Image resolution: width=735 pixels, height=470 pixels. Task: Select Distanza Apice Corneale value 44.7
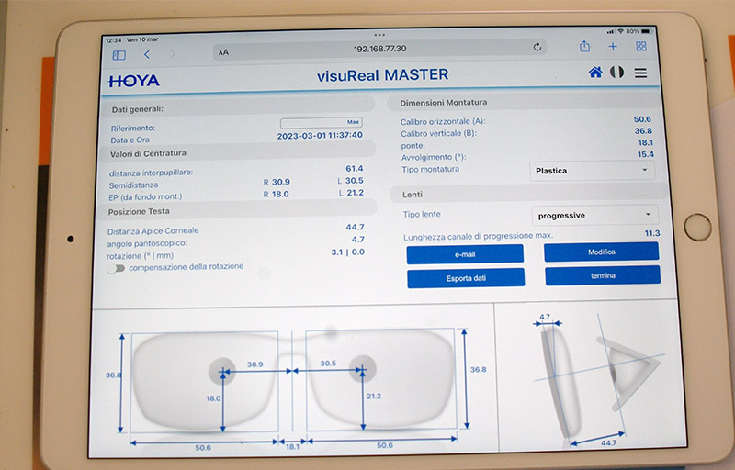[355, 227]
